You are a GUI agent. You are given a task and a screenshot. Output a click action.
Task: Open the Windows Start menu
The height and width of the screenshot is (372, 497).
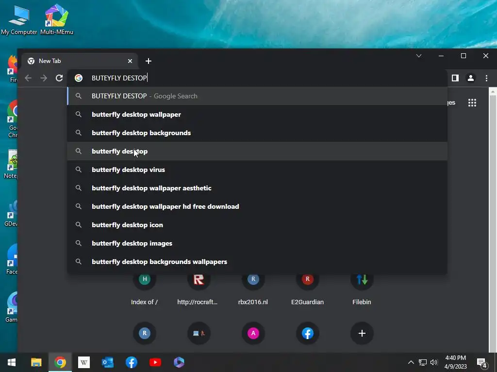pos(12,362)
